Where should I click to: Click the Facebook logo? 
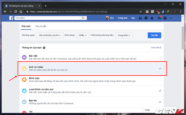(x=11, y=18)
